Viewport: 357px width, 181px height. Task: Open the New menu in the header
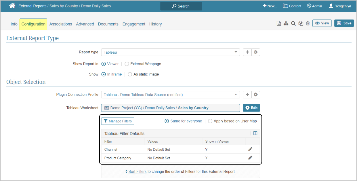tap(270, 6)
